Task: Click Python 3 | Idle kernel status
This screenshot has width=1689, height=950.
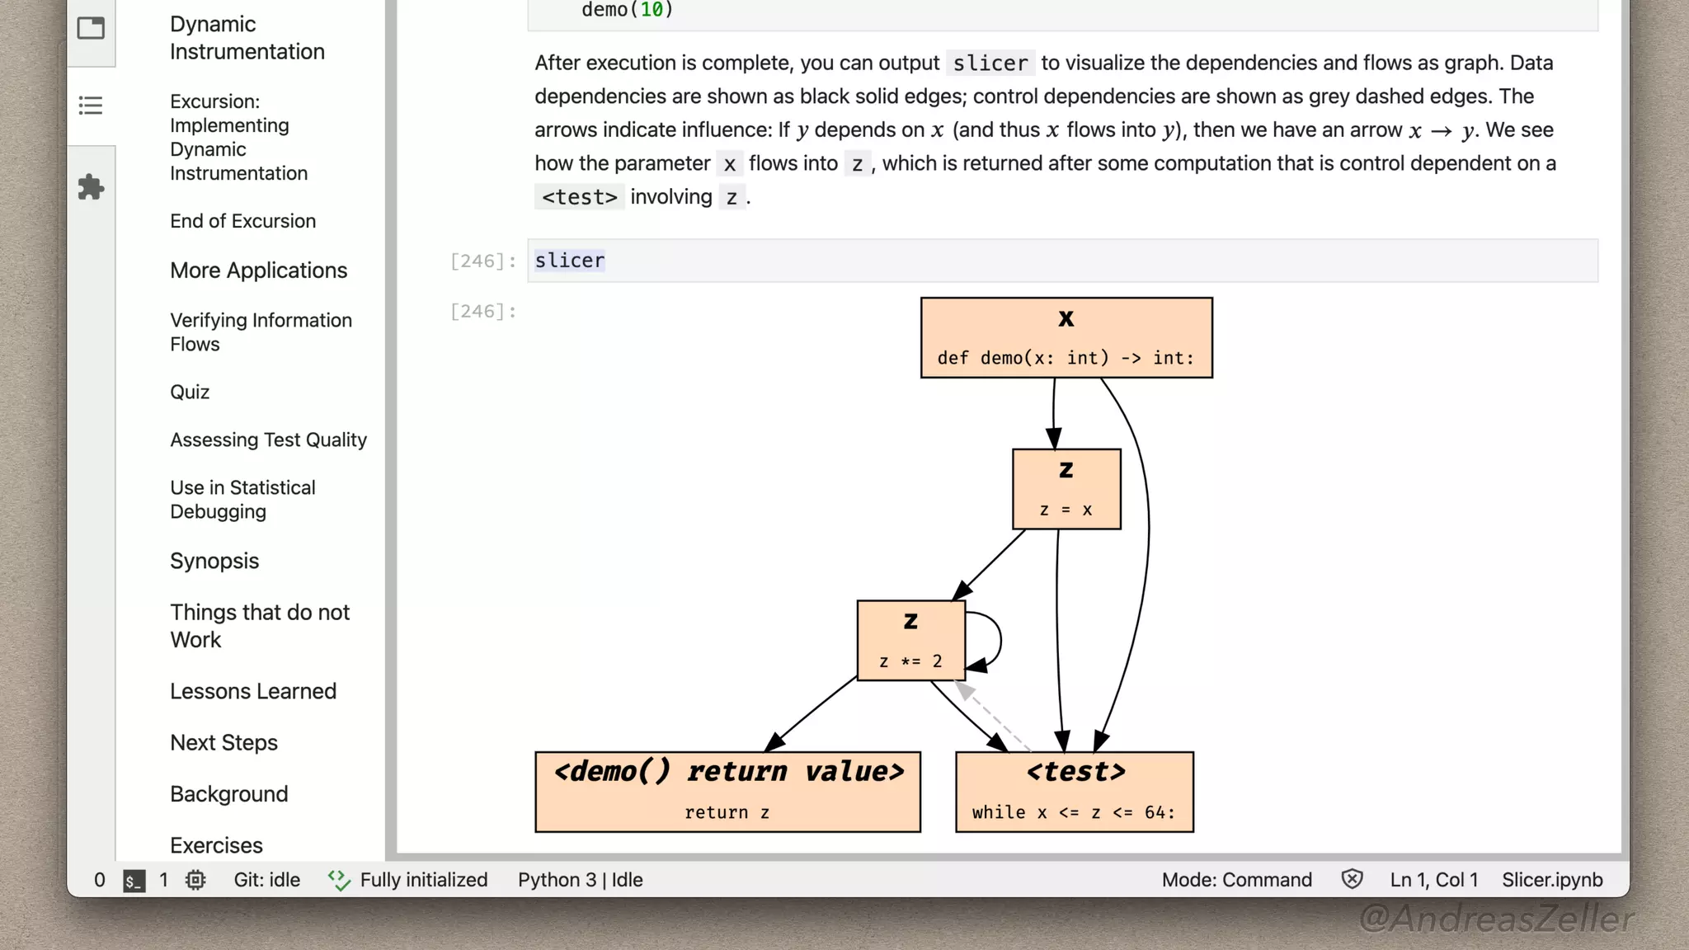Action: click(580, 880)
